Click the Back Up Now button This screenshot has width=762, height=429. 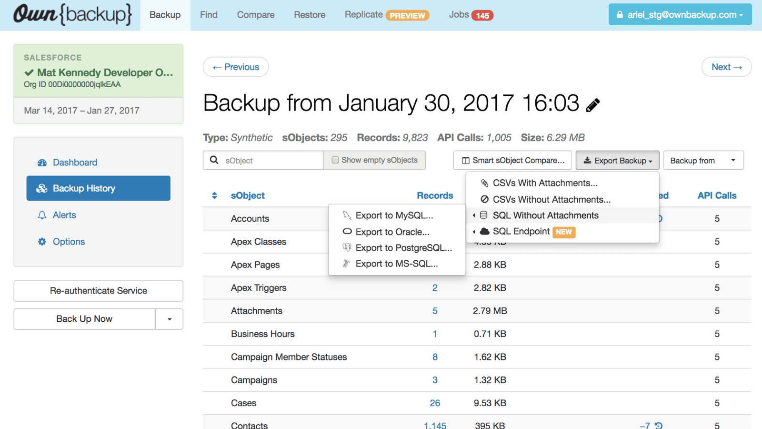(x=84, y=319)
